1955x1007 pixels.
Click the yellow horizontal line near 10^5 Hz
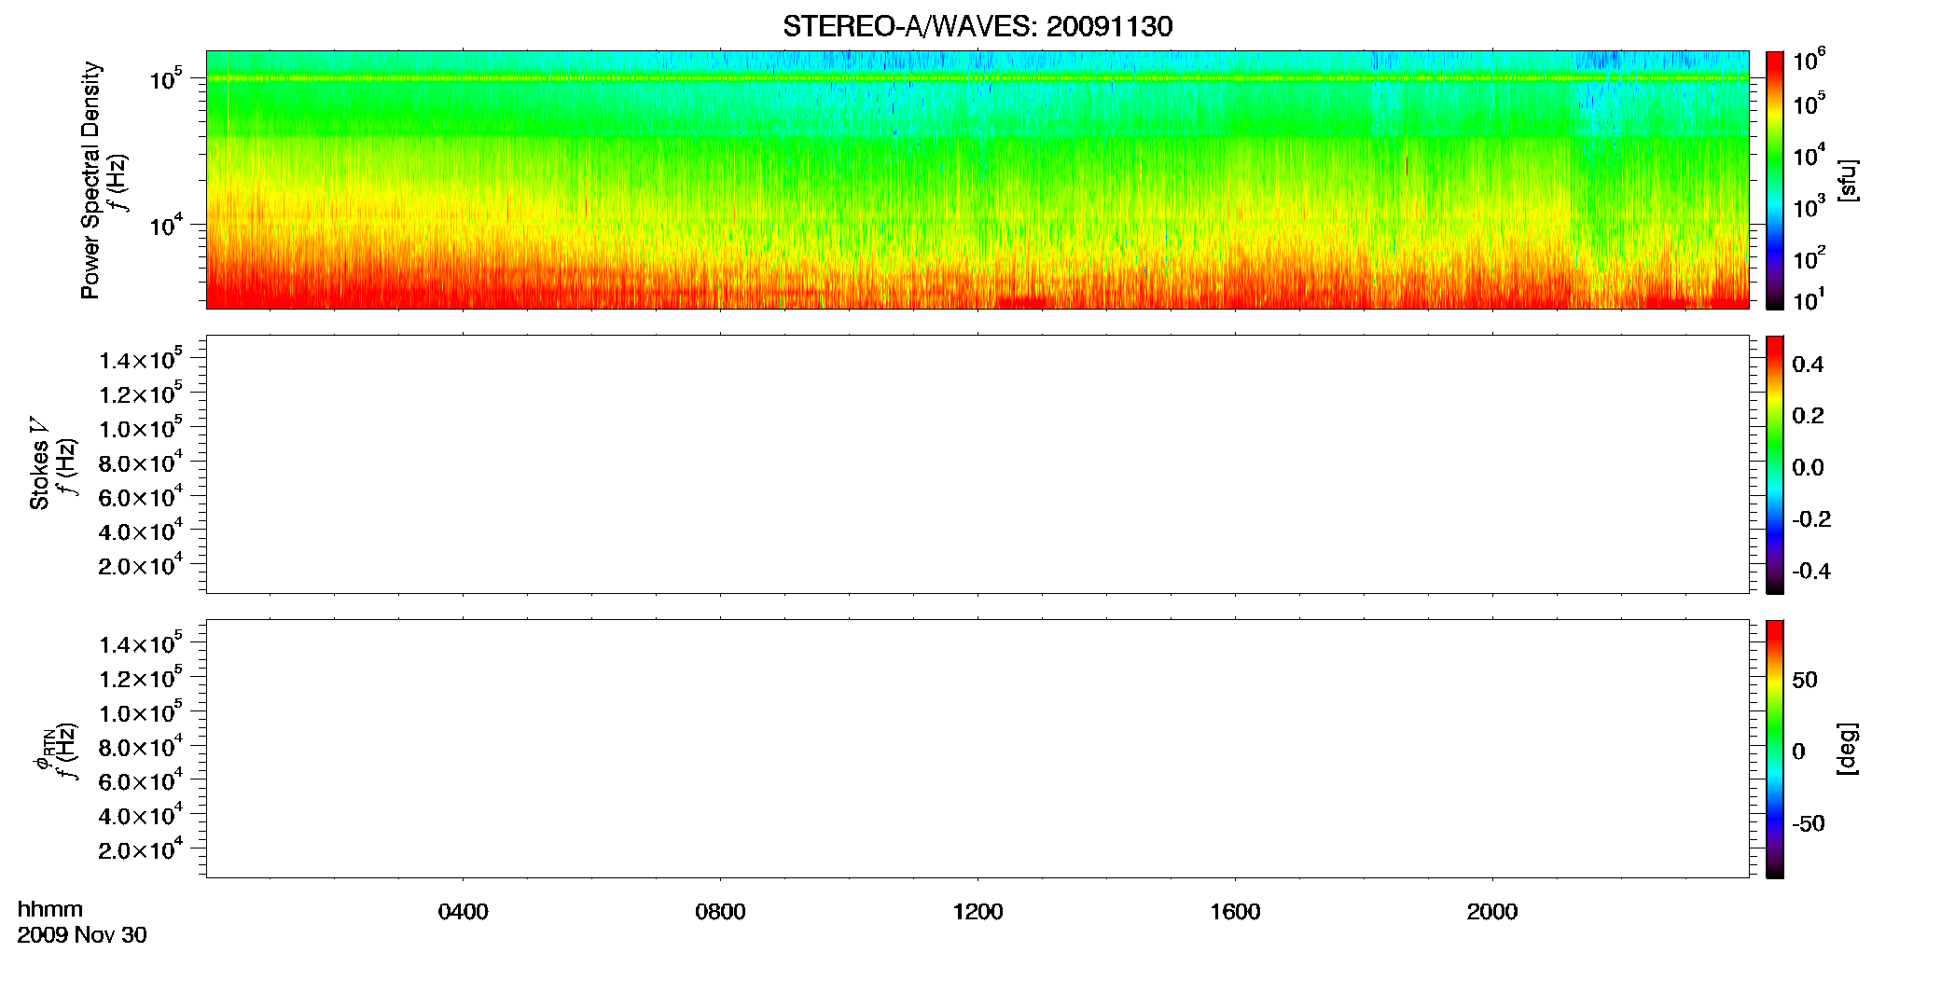[x=977, y=78]
